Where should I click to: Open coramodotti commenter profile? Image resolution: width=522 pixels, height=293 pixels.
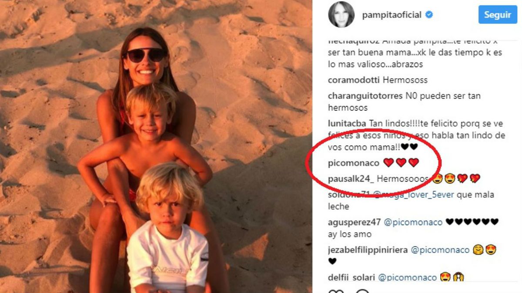pos(355,80)
